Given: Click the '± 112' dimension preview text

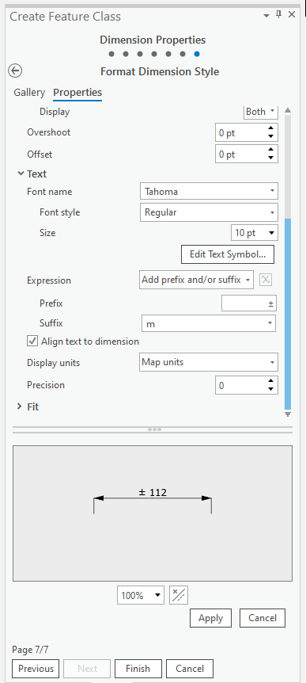Looking at the screenshot, I should pos(153,492).
